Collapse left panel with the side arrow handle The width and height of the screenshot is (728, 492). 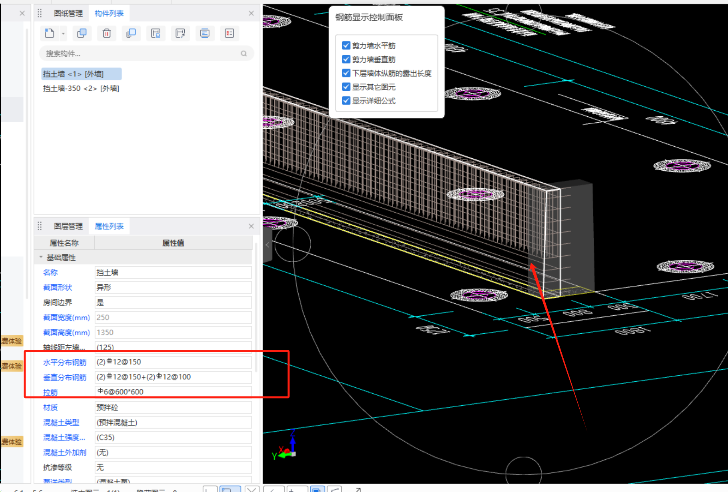click(x=267, y=245)
